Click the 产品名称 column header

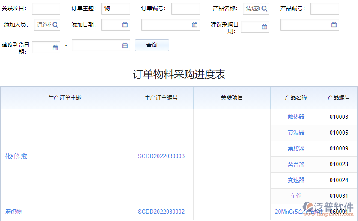[296, 98]
